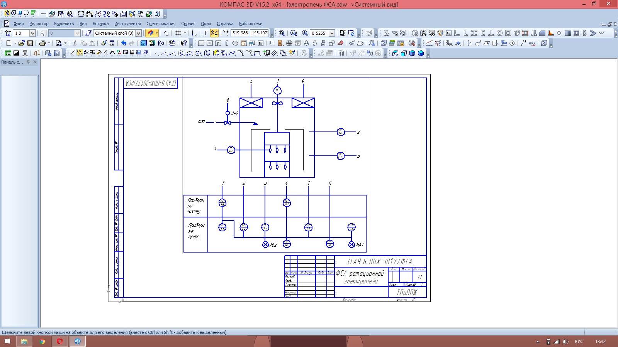618x347 pixels.
Task: Select the rectangle drawing tool
Action: [x=257, y=53]
